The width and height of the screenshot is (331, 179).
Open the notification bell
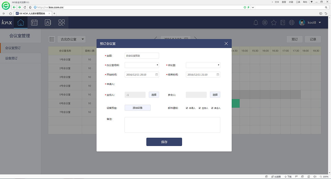pyautogui.click(x=256, y=23)
